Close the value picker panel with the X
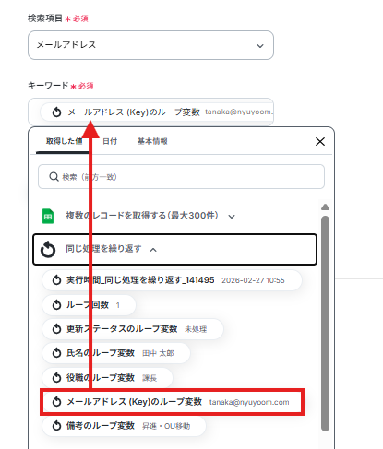 click(320, 142)
